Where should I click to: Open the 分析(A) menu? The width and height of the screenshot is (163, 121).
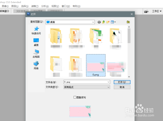point(45,6)
